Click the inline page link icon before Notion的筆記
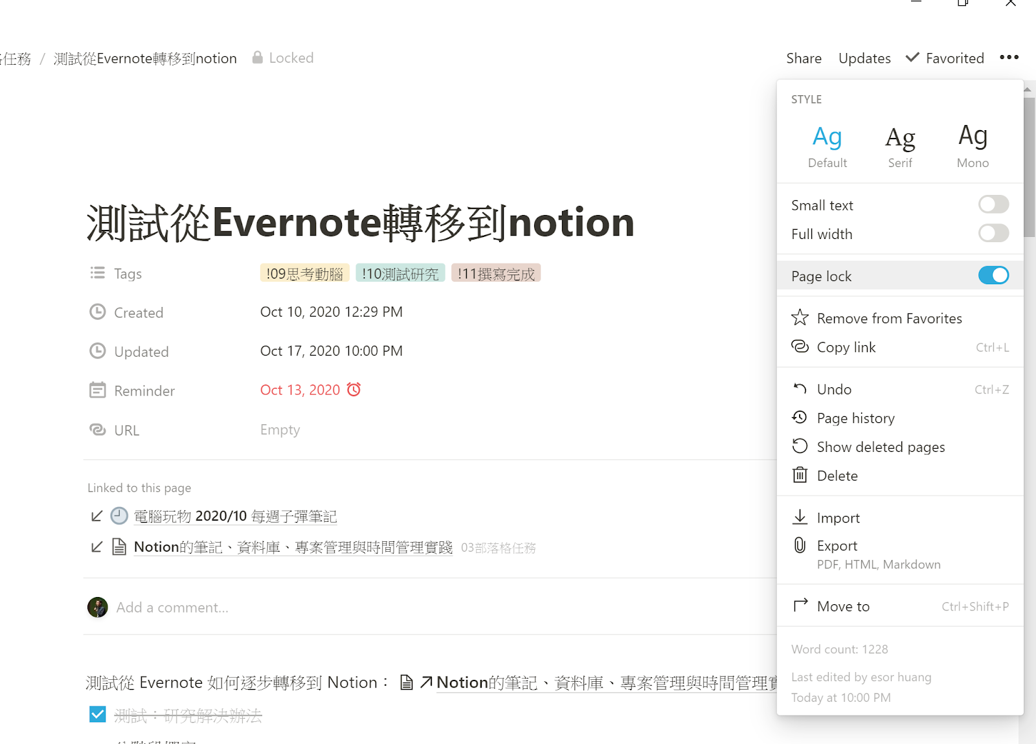 (407, 682)
